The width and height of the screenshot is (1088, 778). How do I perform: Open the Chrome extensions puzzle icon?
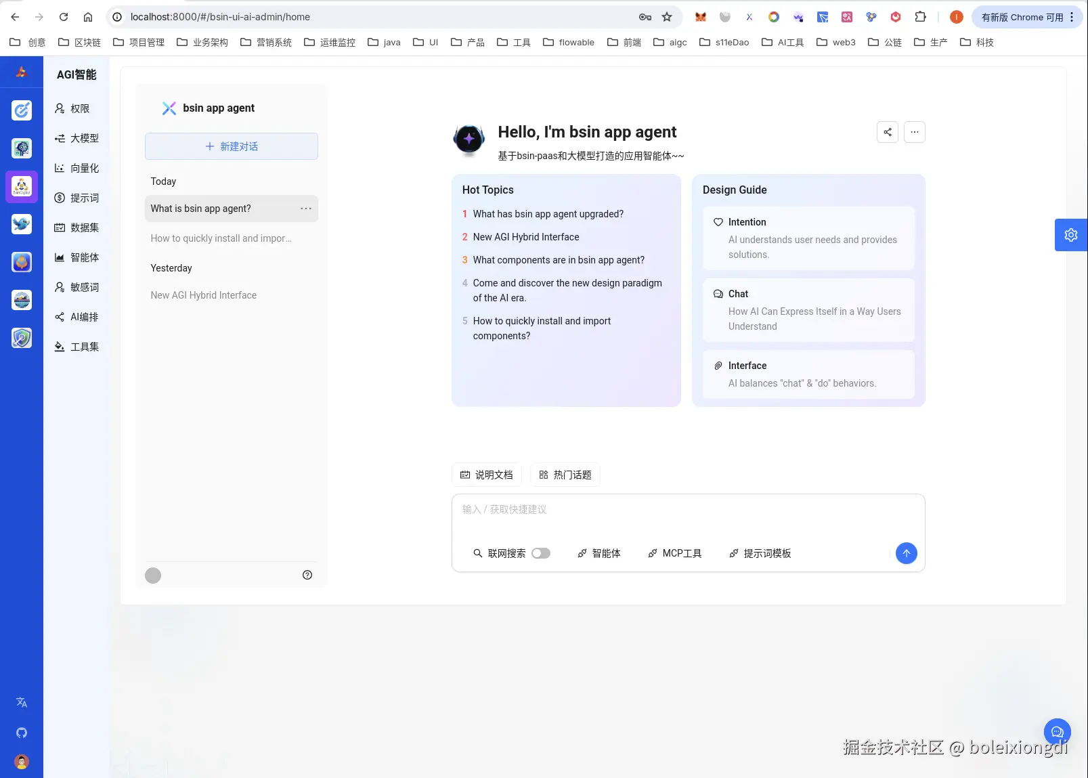pos(920,17)
